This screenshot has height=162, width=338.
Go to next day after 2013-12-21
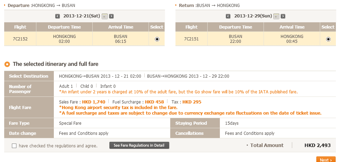[x=111, y=16]
